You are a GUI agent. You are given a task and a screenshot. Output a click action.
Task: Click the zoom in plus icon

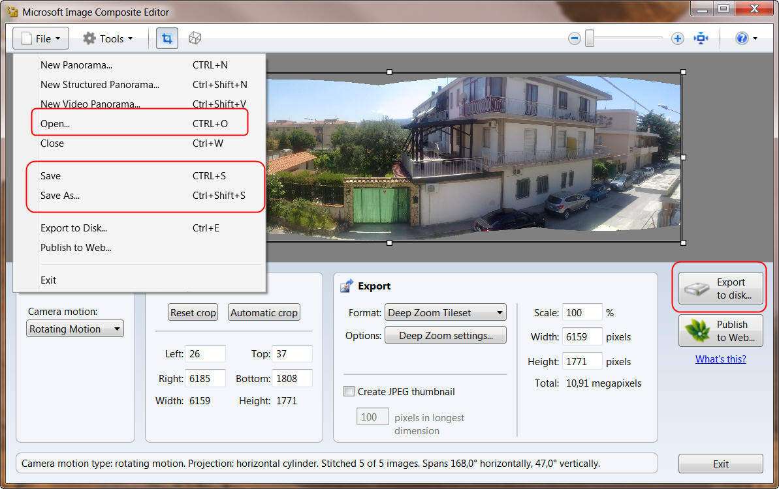click(x=678, y=38)
